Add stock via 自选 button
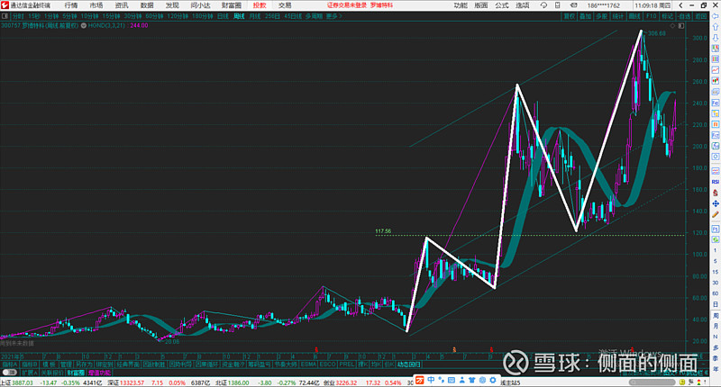The height and width of the screenshot is (387, 721). tap(684, 16)
